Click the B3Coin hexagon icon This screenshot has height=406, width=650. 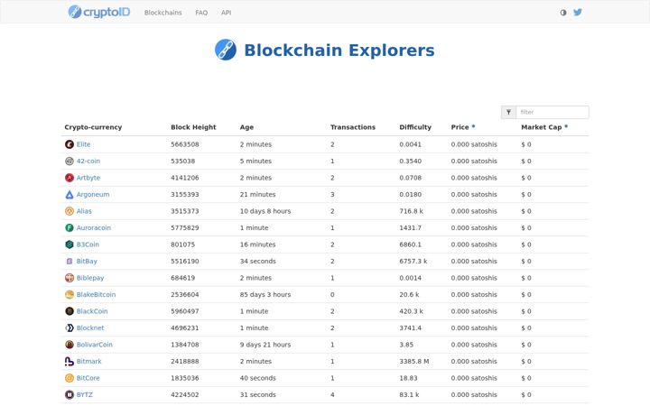70,245
